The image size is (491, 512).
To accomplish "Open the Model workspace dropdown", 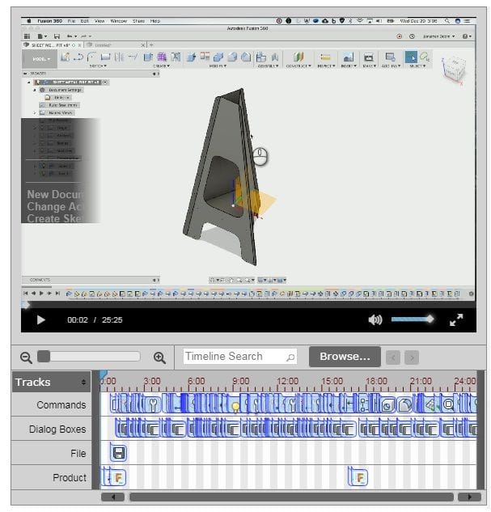I will coord(40,59).
